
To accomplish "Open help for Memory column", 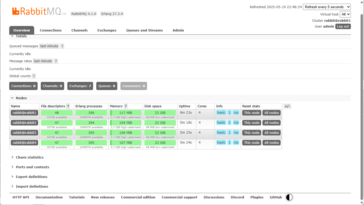I will pyautogui.click(x=126, y=106).
